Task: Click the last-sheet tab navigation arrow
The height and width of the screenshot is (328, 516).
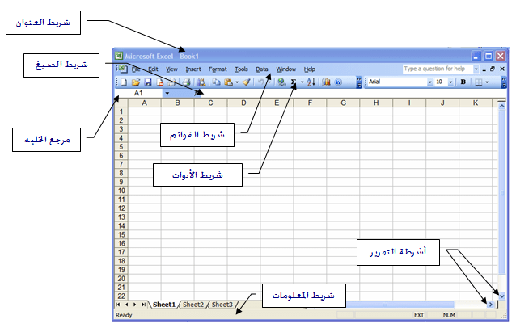Action: (x=143, y=305)
